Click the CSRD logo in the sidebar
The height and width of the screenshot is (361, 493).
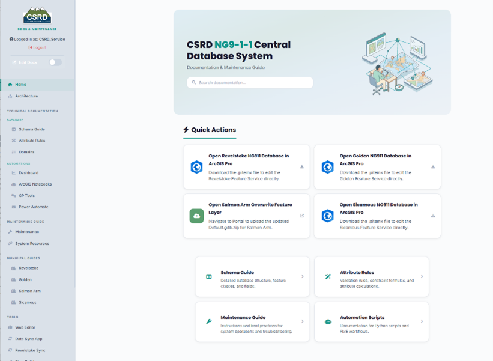click(x=37, y=15)
